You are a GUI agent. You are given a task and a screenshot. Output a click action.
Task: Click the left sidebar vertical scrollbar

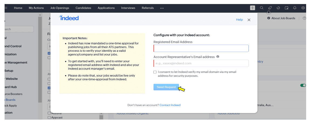pyautogui.click(x=40, y=60)
